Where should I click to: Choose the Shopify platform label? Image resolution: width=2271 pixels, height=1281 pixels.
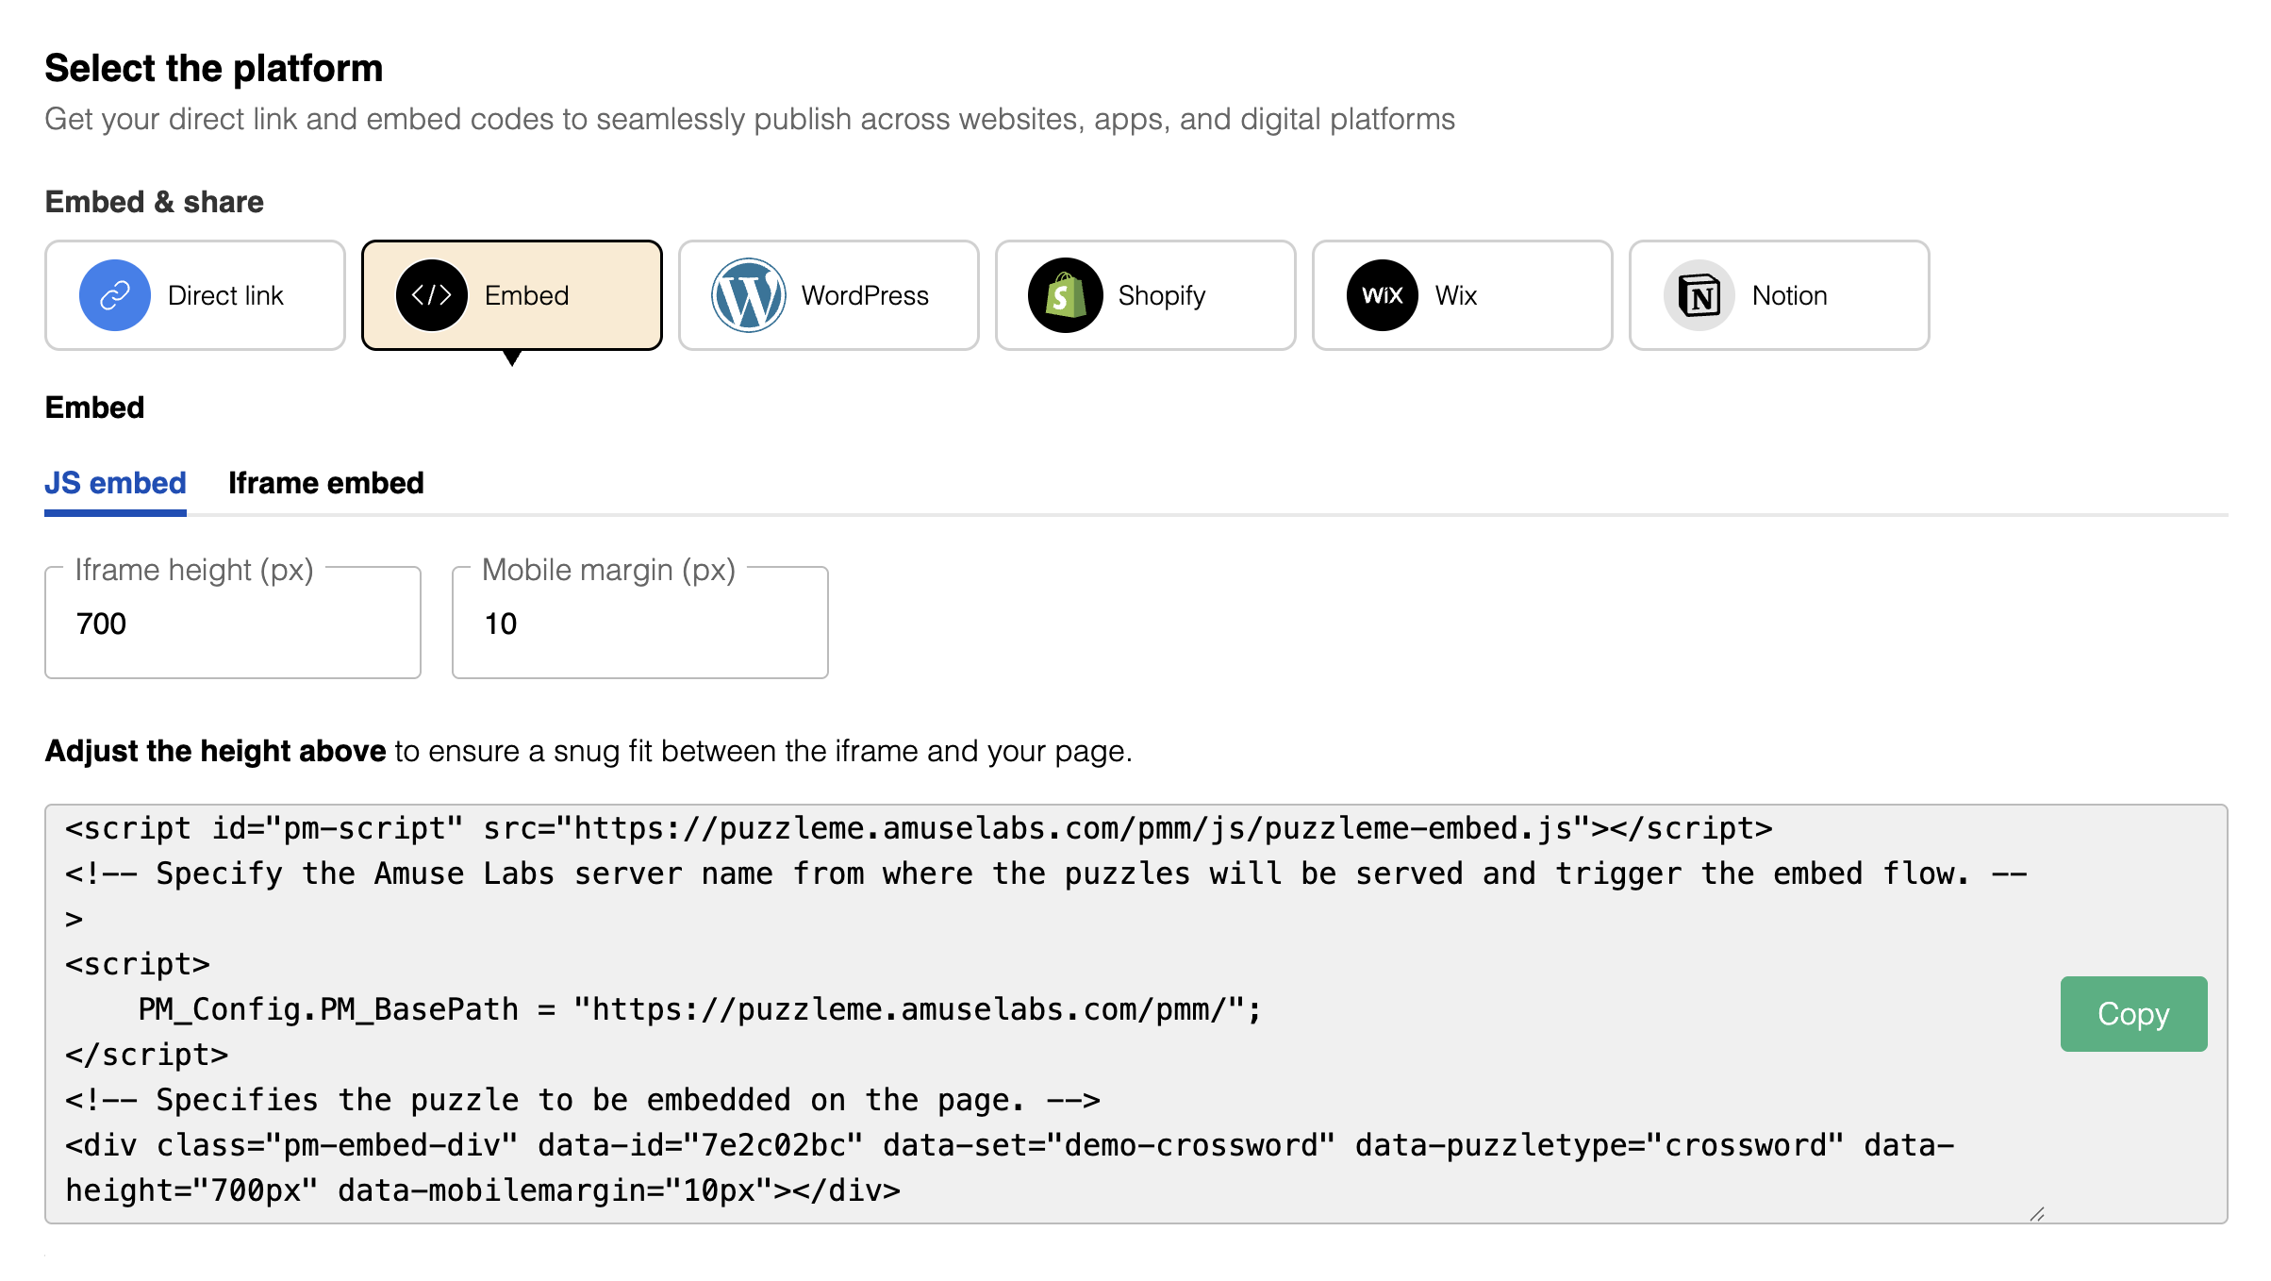point(1162,296)
